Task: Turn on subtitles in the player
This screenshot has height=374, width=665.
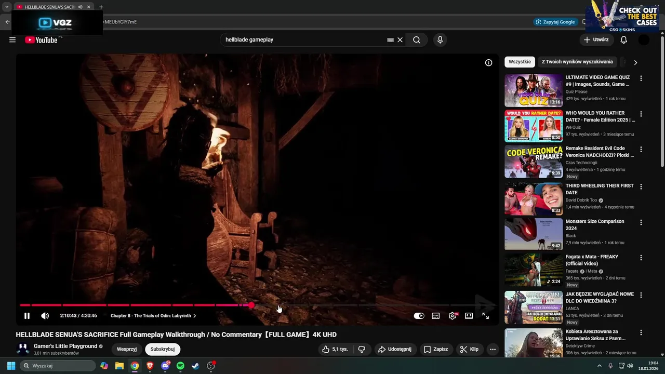Action: [x=436, y=316]
